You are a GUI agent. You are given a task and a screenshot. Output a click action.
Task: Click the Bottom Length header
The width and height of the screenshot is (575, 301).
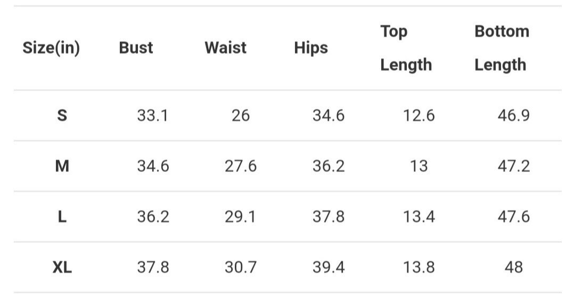(x=502, y=48)
